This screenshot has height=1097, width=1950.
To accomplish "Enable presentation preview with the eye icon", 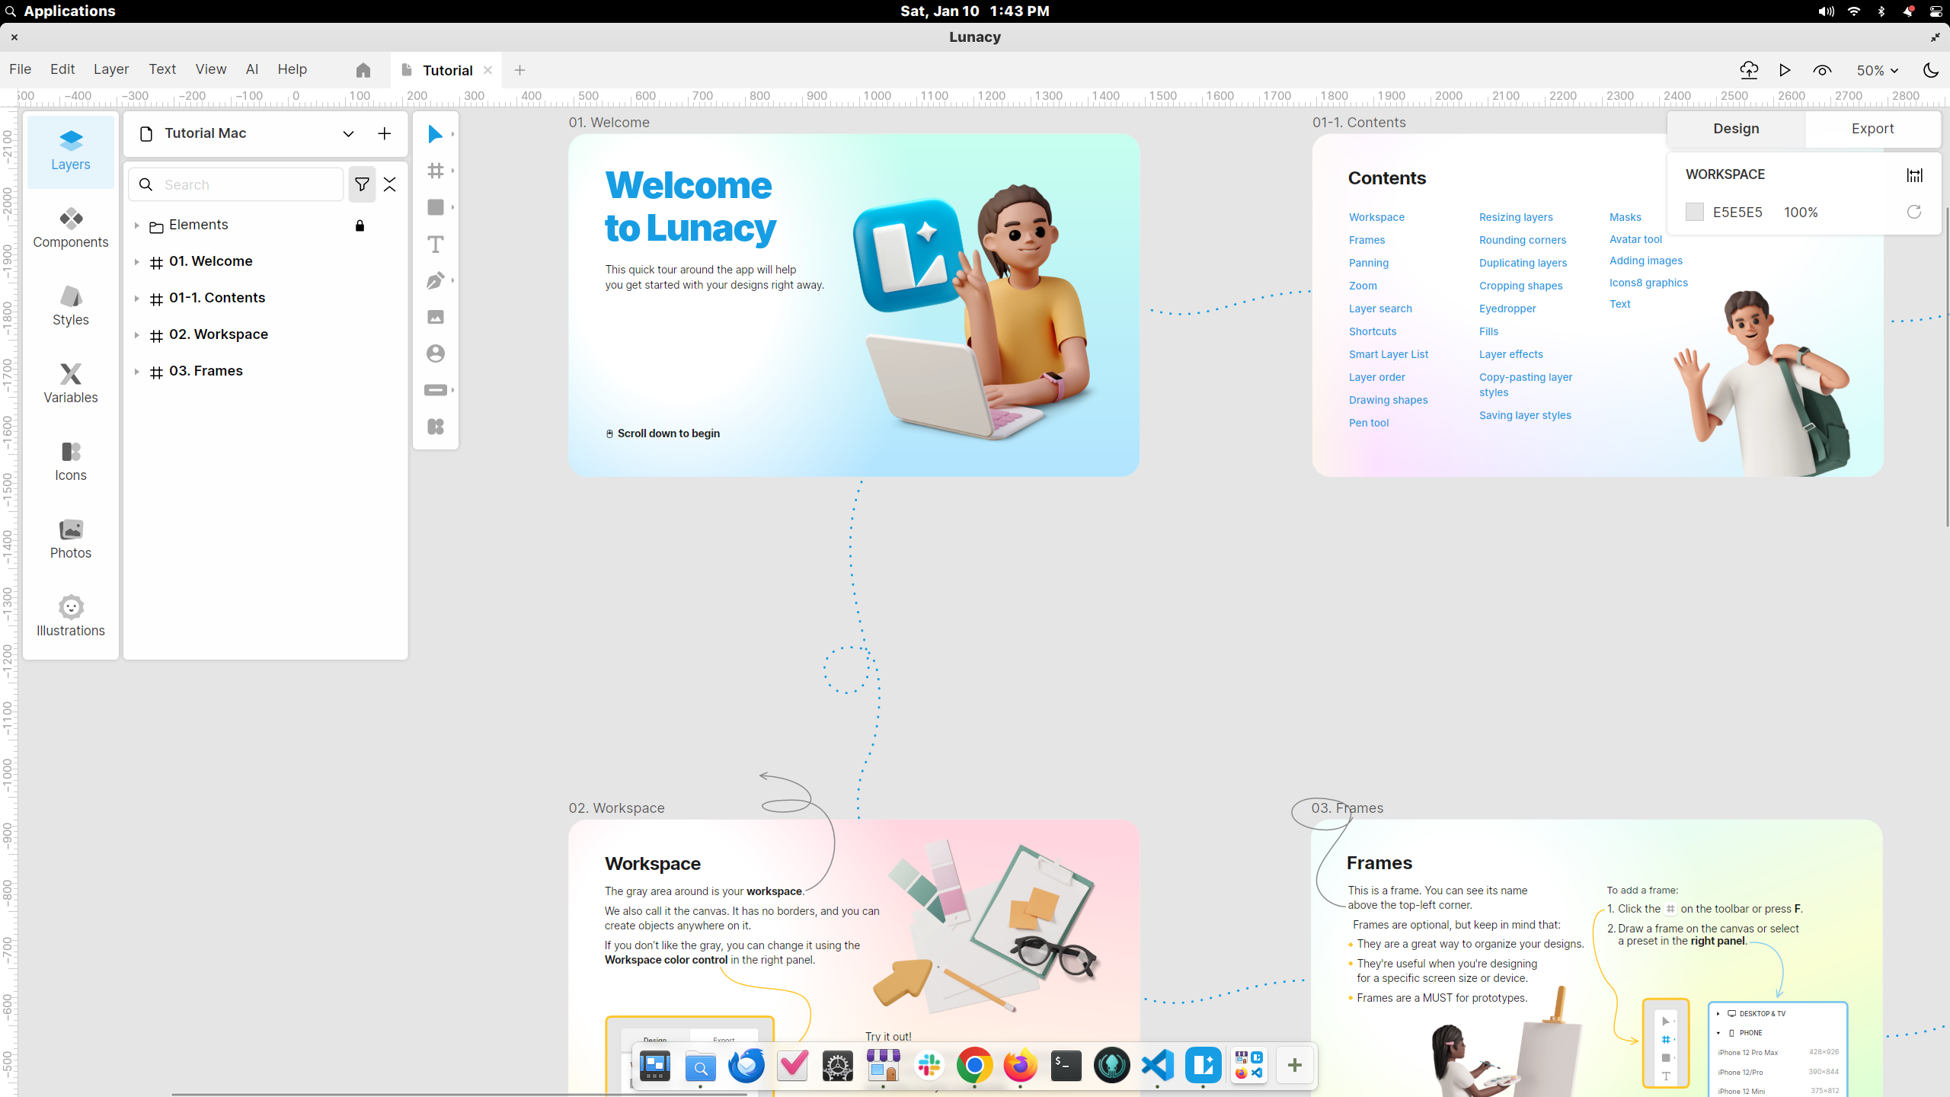I will [x=1822, y=70].
